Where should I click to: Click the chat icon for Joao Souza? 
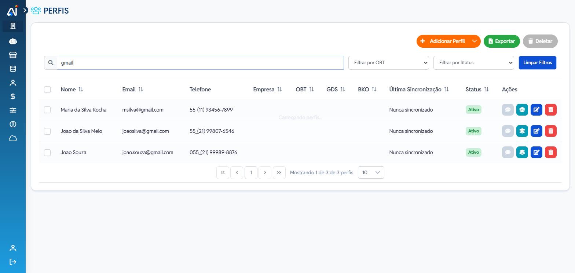click(x=508, y=152)
